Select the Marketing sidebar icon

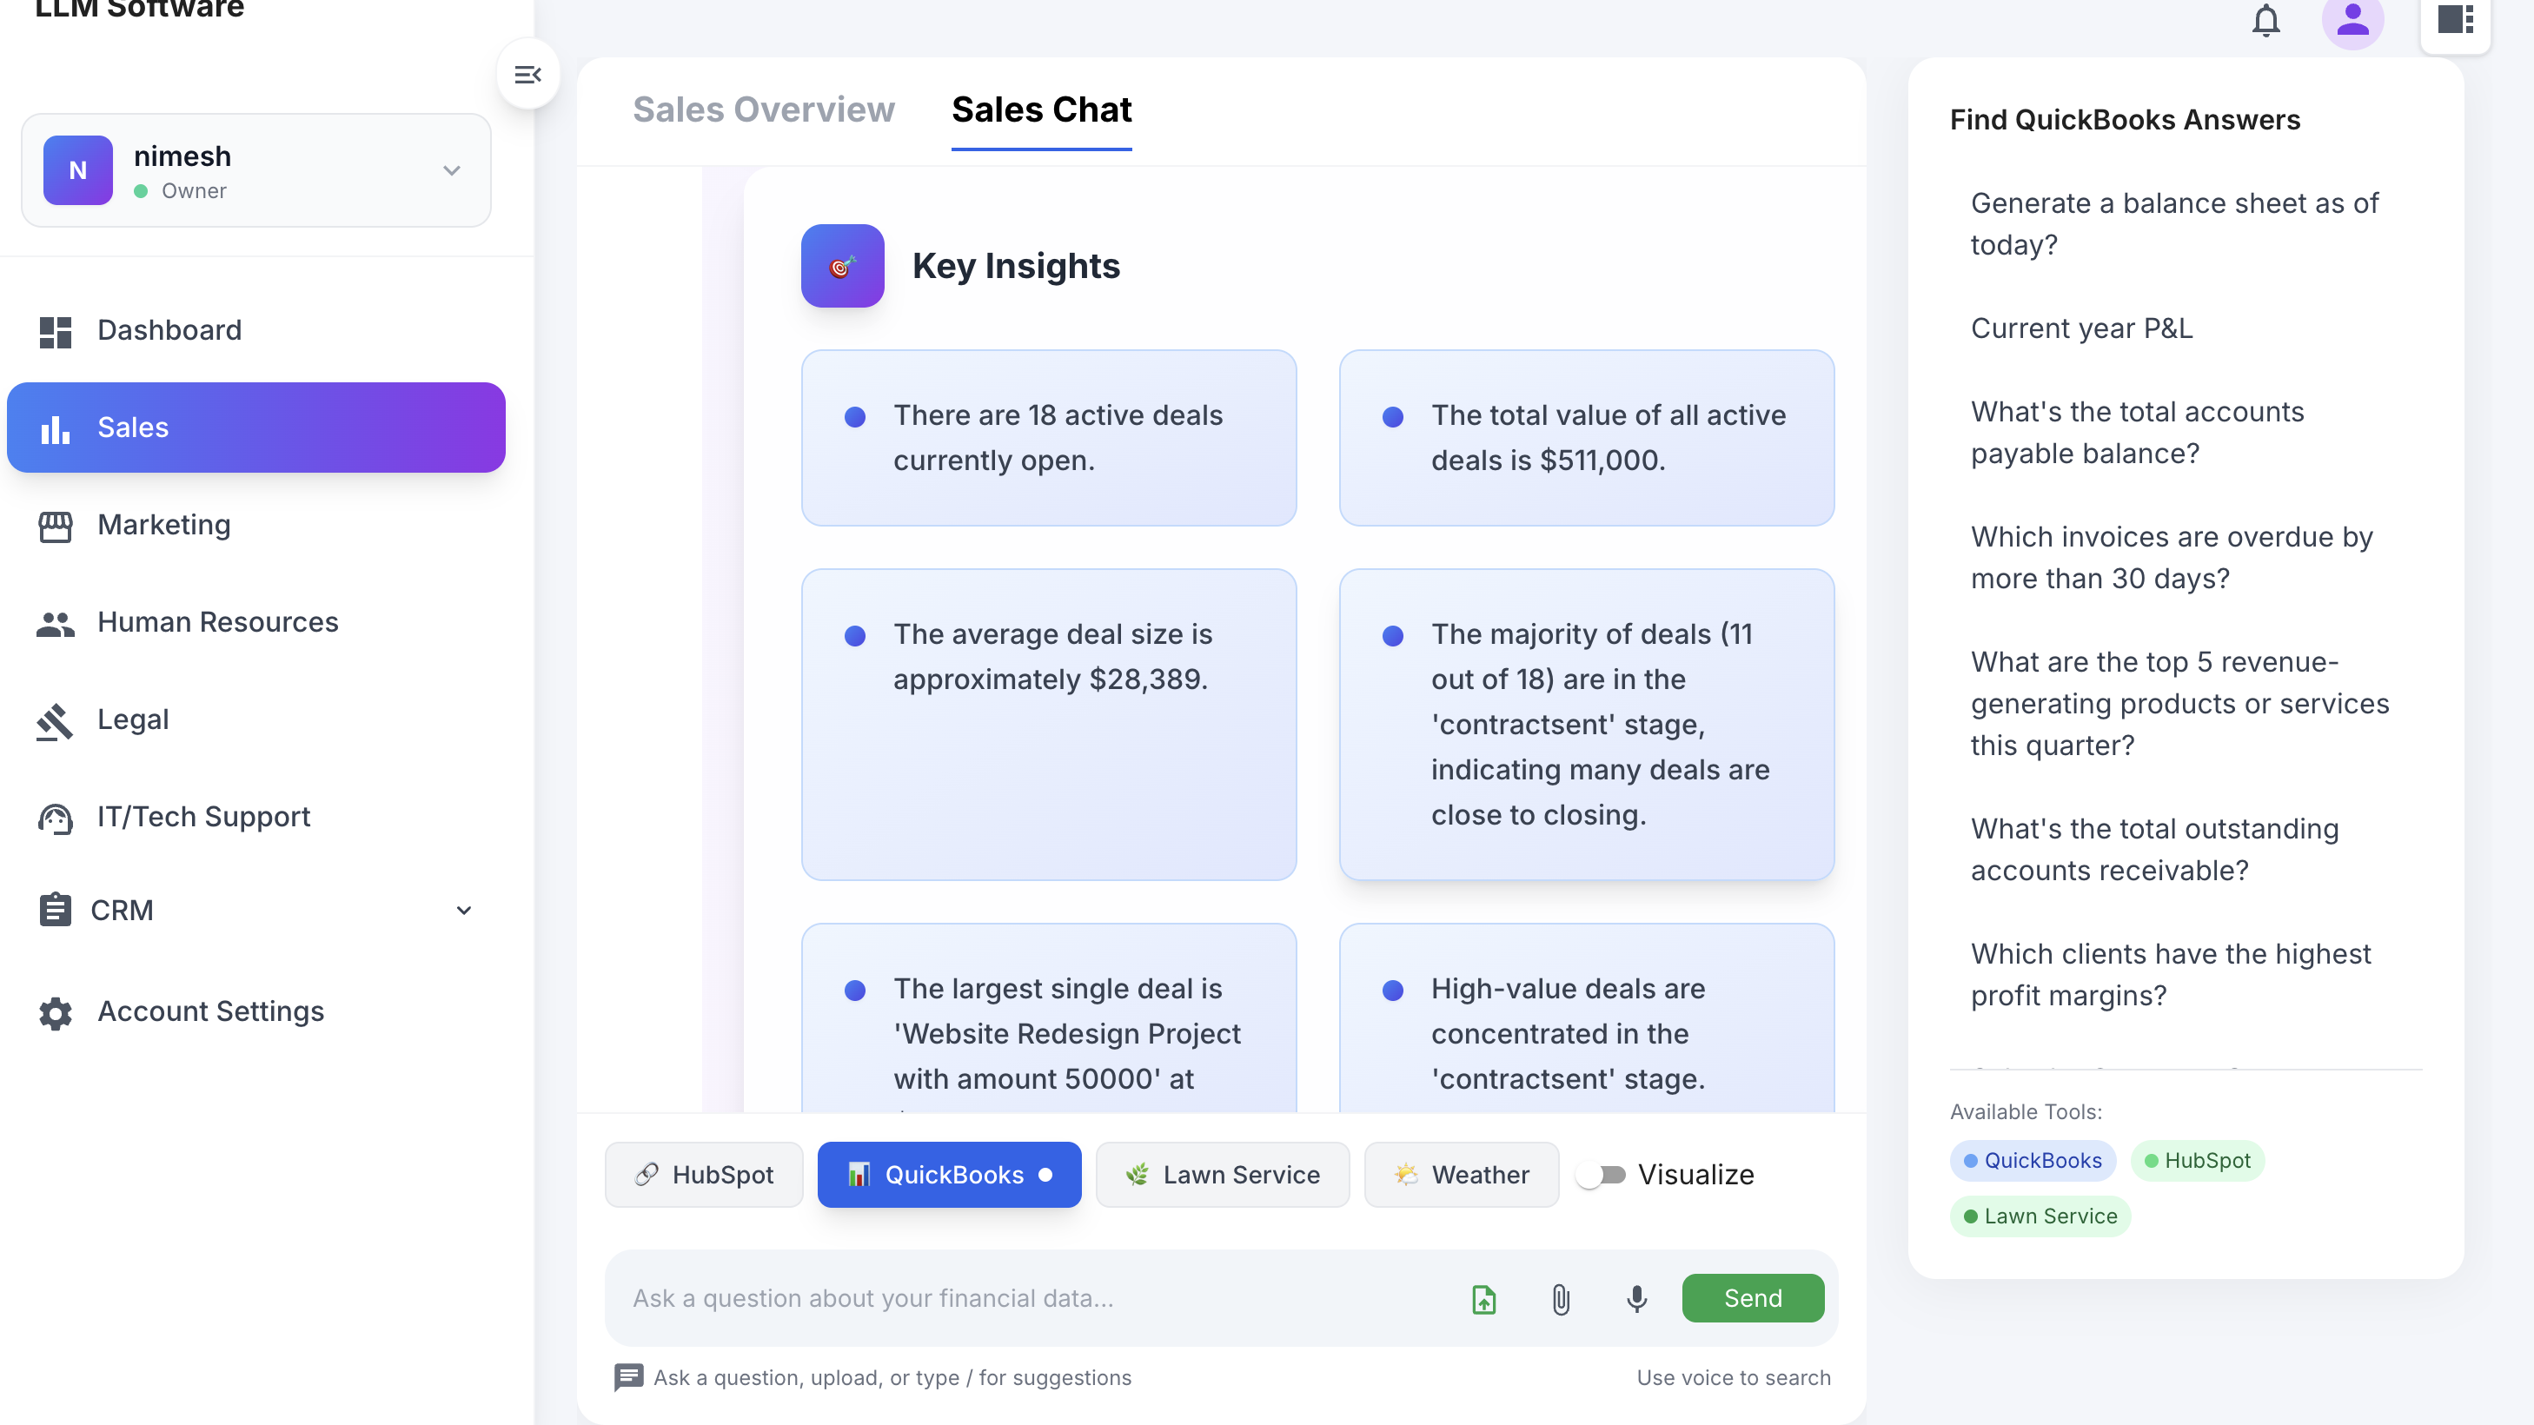[x=56, y=527]
